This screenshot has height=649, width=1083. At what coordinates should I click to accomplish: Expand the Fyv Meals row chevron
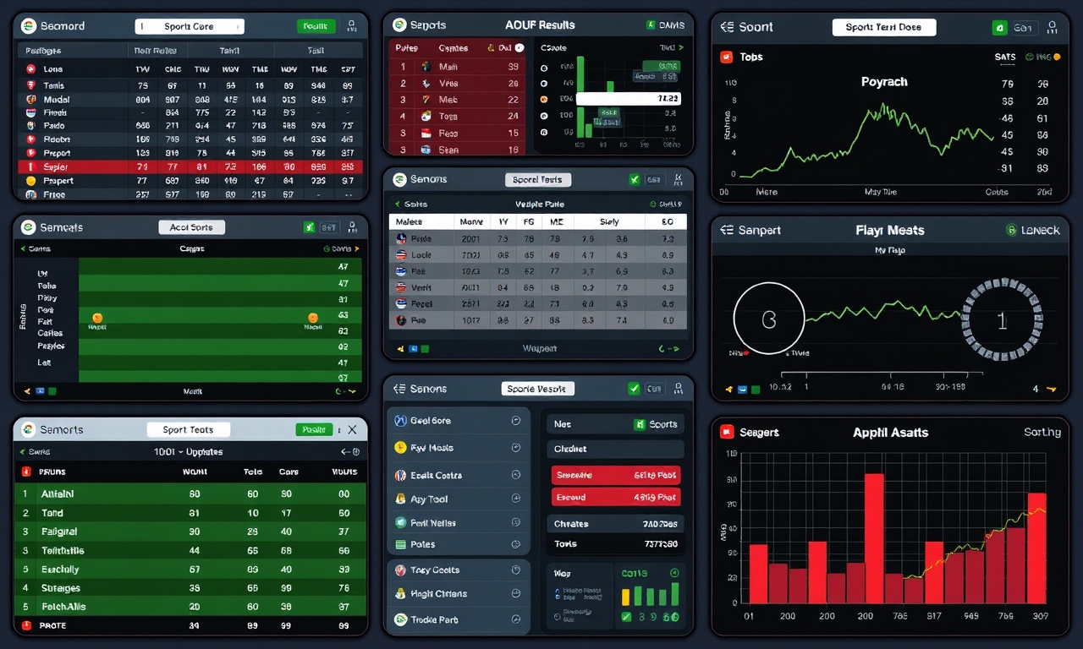[x=516, y=448]
